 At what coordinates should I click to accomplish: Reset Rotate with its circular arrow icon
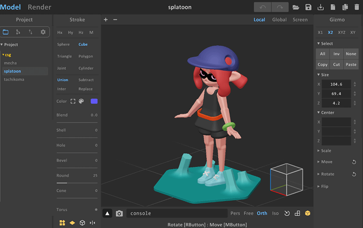pyautogui.click(x=354, y=174)
